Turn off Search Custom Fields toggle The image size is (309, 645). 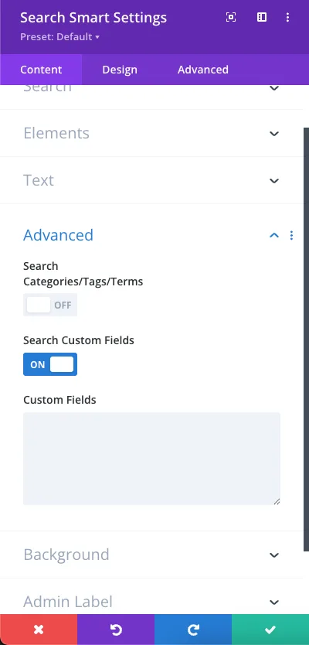(x=50, y=364)
